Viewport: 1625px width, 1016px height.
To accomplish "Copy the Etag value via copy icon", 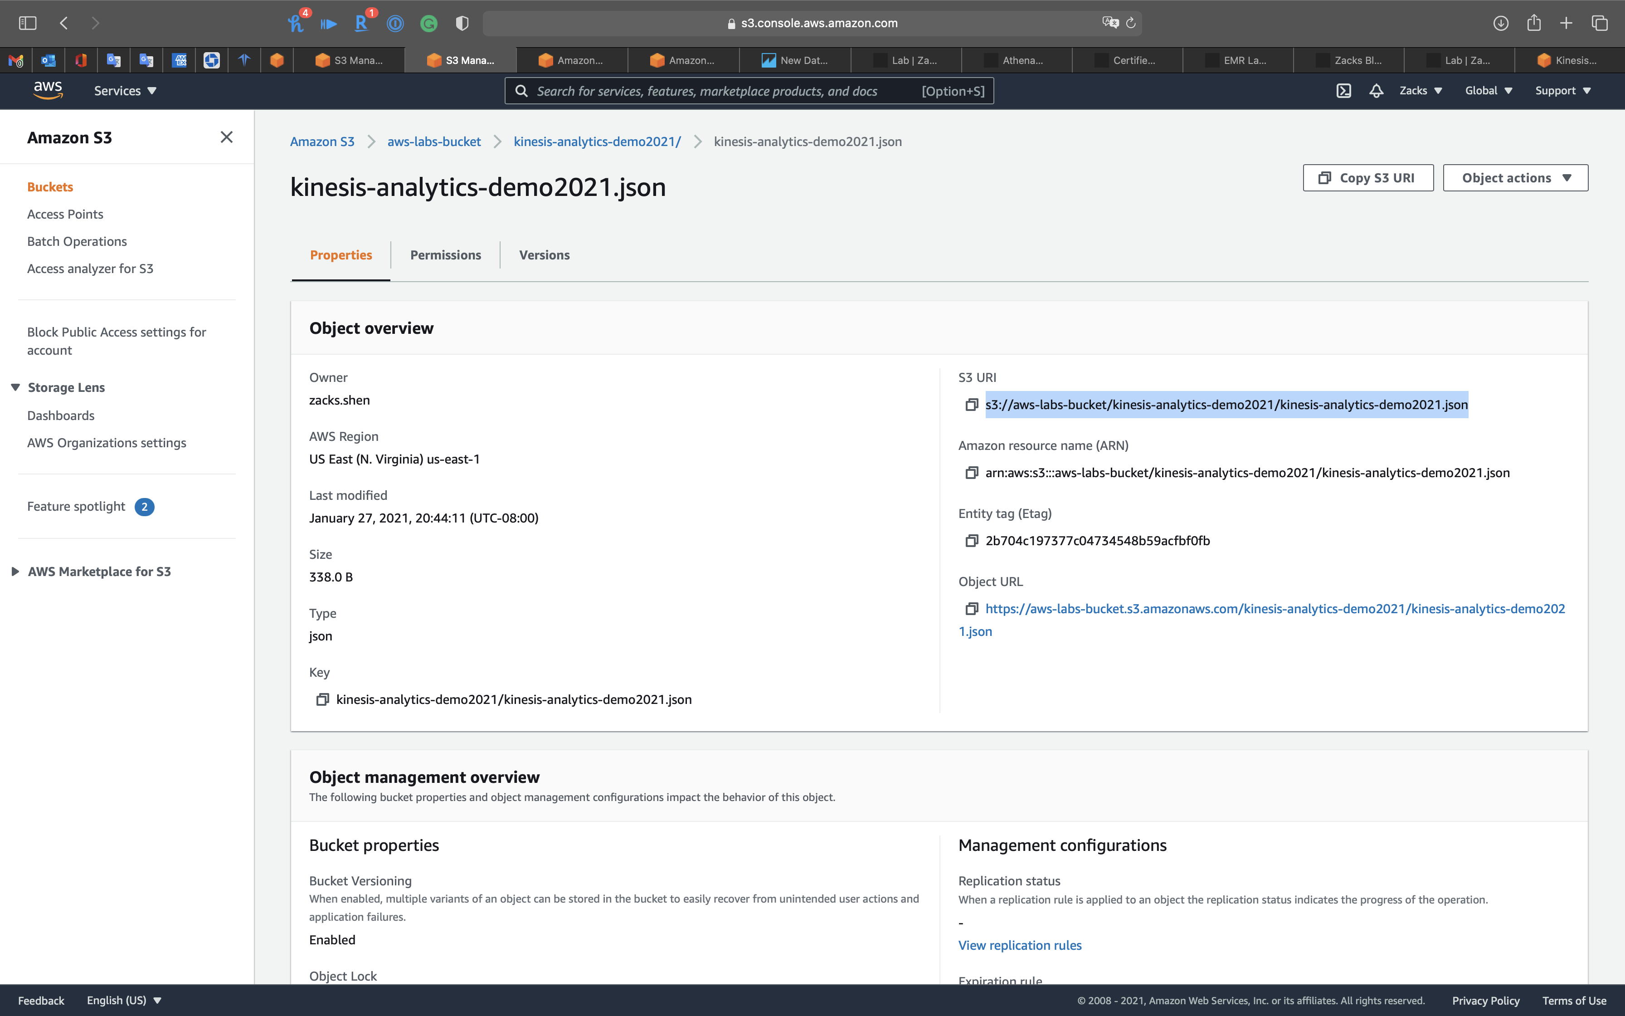I will (x=971, y=540).
